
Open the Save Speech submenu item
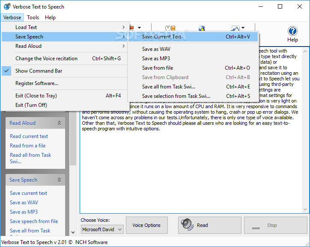pos(65,37)
